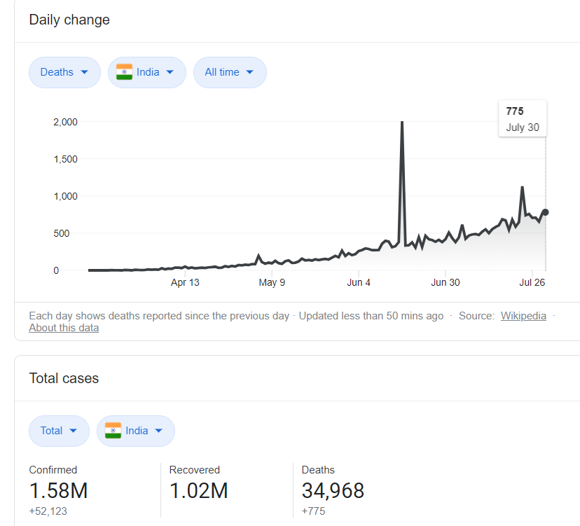Open the India dropdown under Total cases
Image resolution: width=580 pixels, height=526 pixels.
136,431
